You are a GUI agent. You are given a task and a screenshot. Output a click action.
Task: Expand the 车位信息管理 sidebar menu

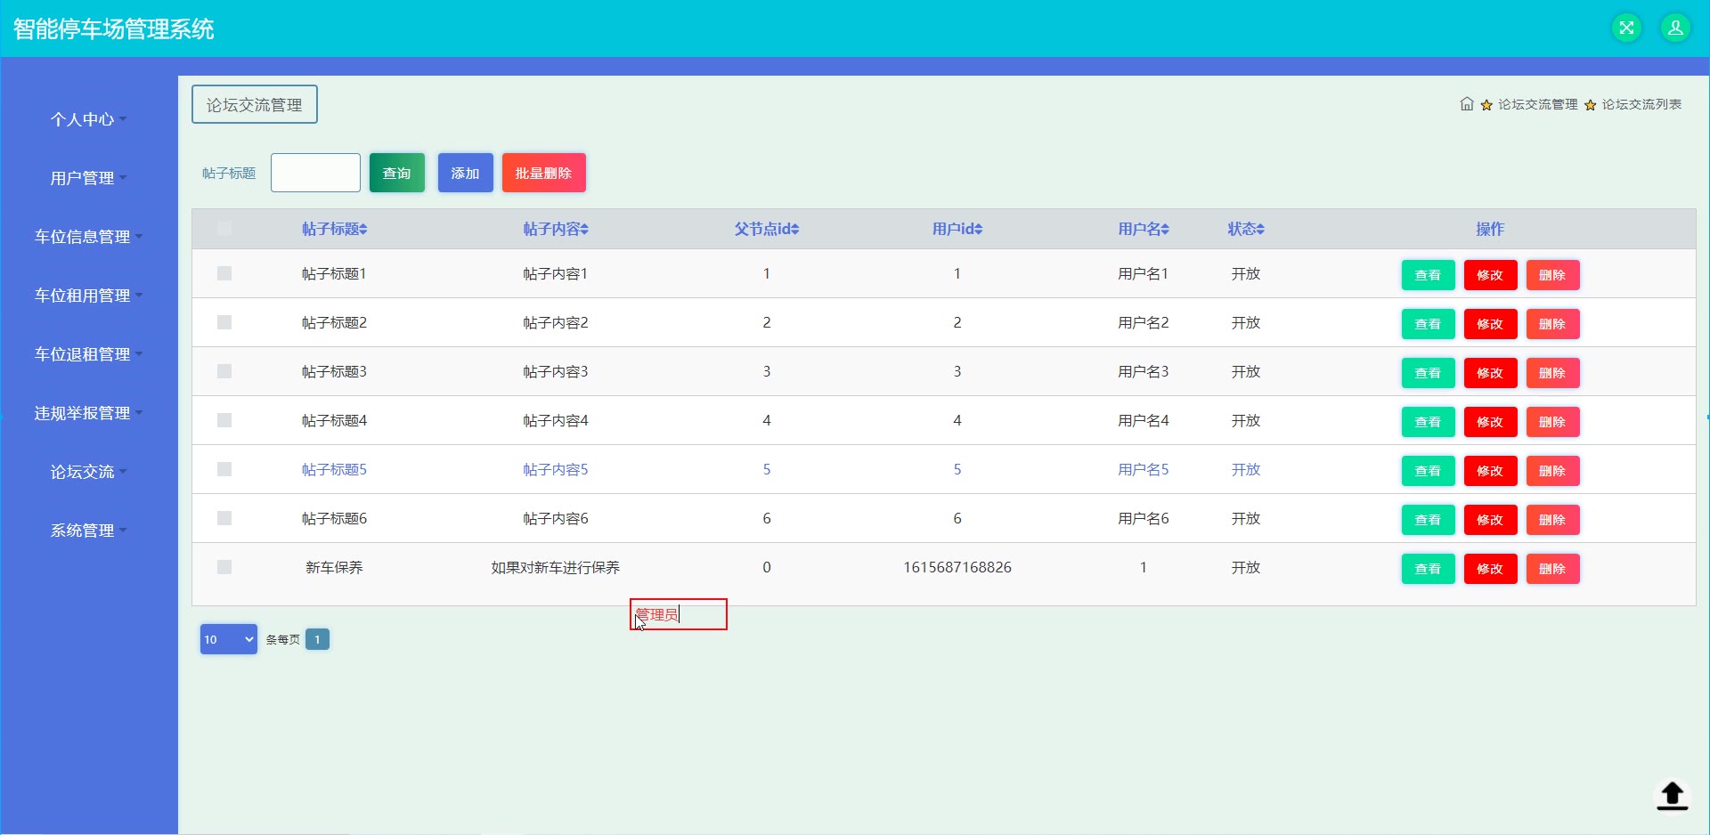[89, 237]
